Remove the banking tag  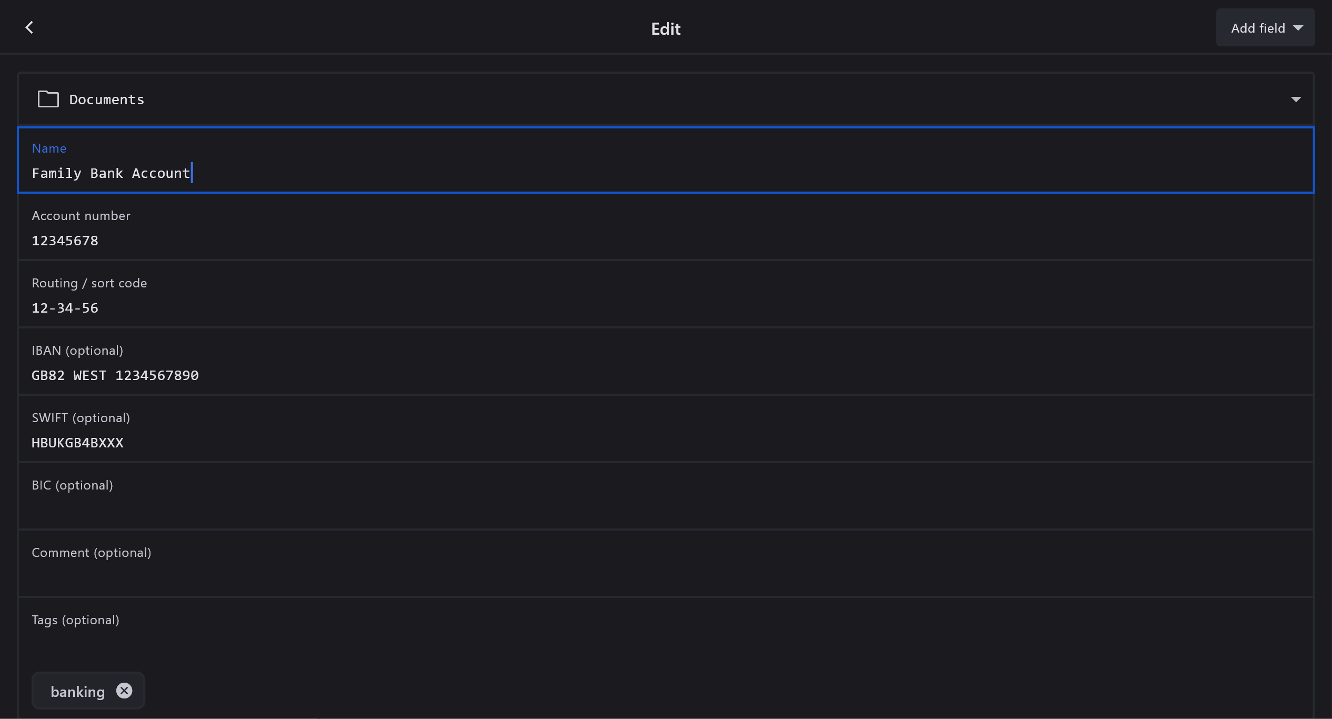click(x=124, y=691)
